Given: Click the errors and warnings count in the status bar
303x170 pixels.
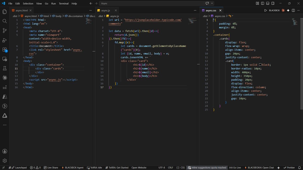Looking at the screenshot, I should pyautogui.click(x=35, y=167).
